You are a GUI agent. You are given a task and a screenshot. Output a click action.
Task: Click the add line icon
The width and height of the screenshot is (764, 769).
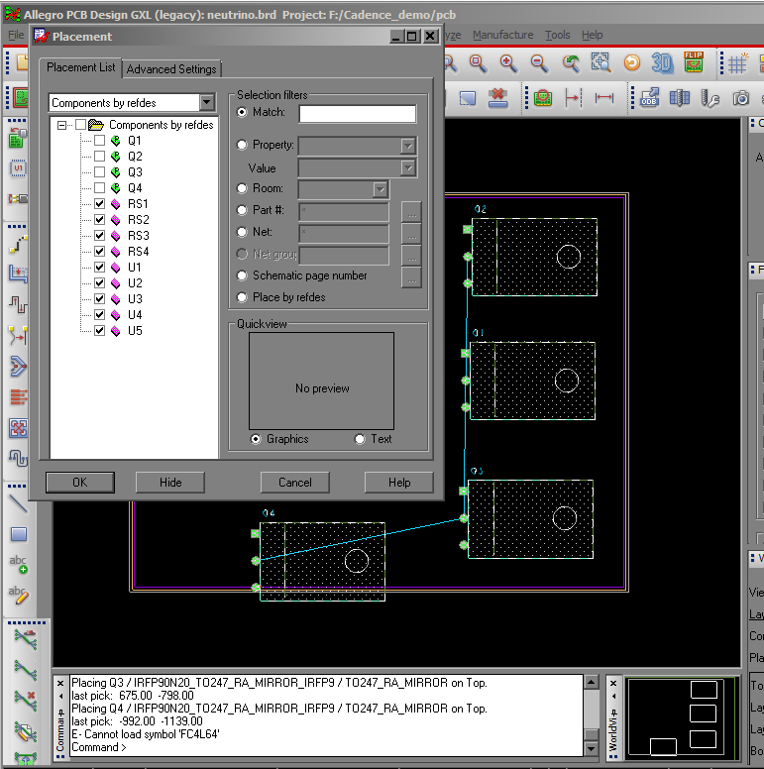pos(18,503)
